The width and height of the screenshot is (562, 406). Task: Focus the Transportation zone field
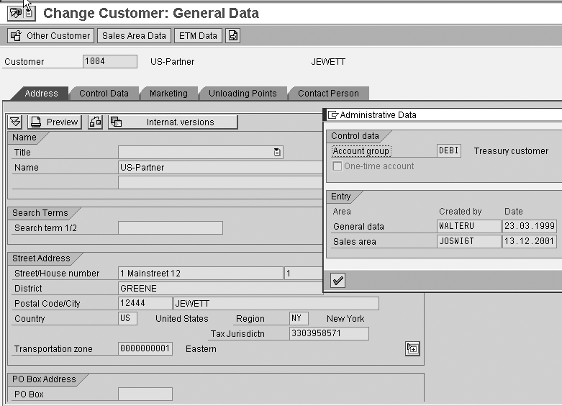click(145, 349)
